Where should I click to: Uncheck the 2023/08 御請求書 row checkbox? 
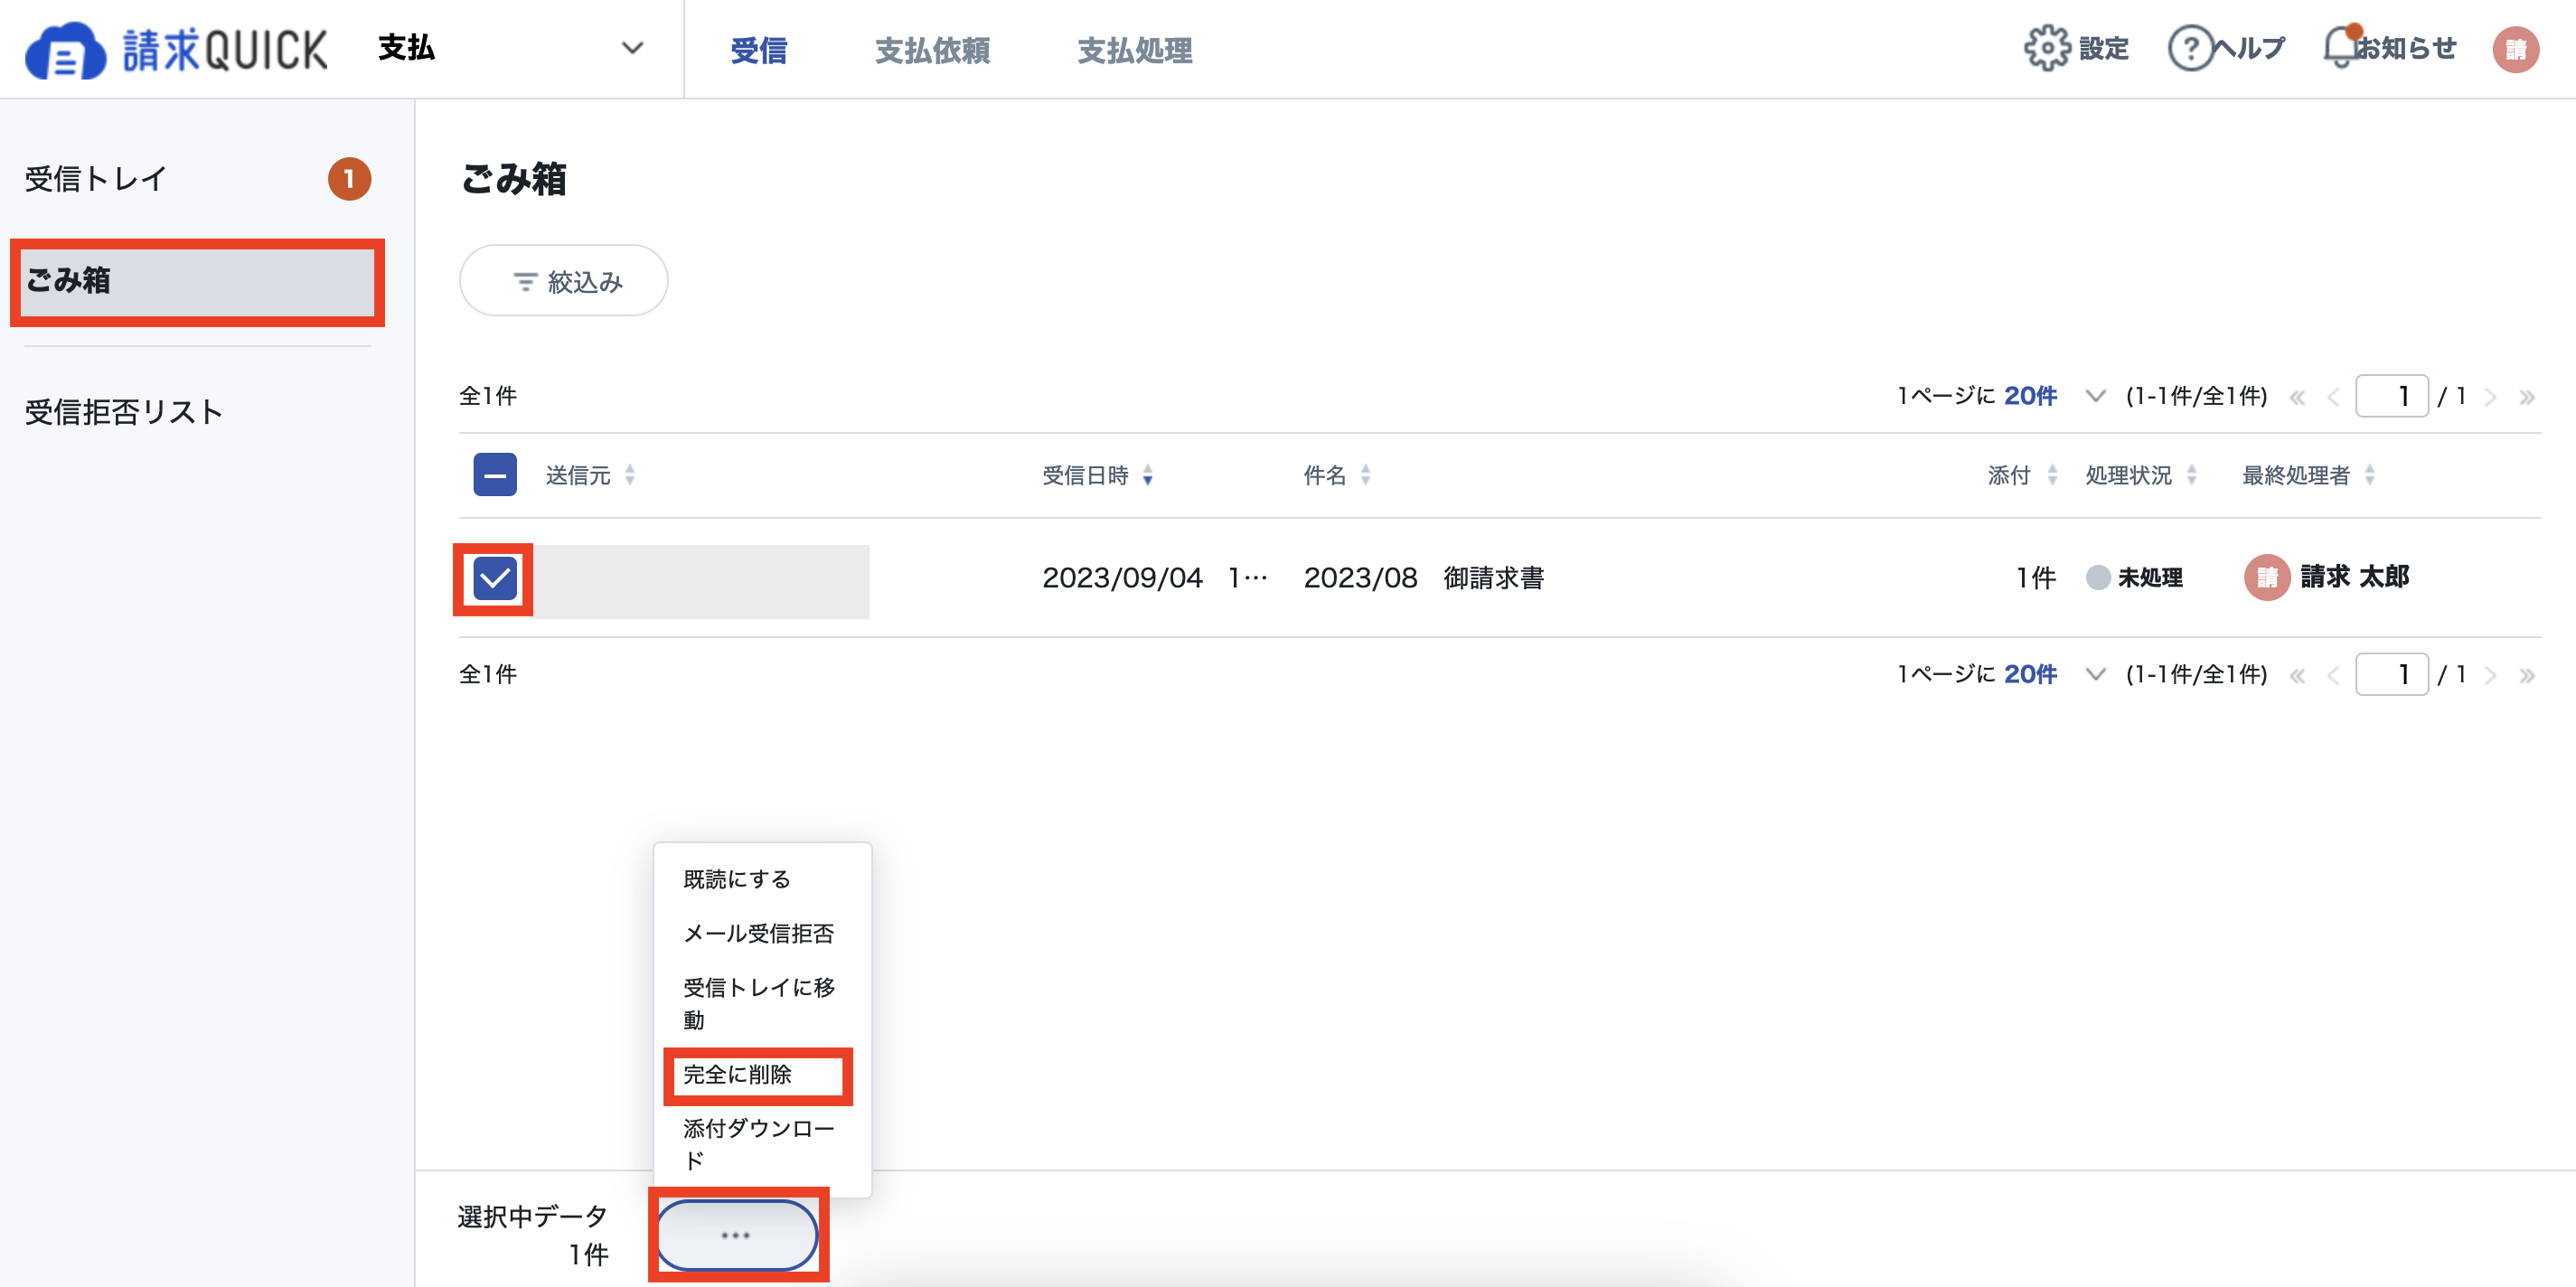[x=495, y=578]
